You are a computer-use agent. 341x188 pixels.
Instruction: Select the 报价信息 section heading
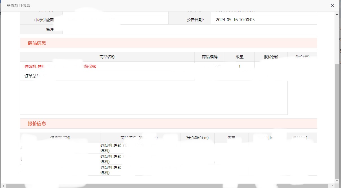tap(37, 124)
